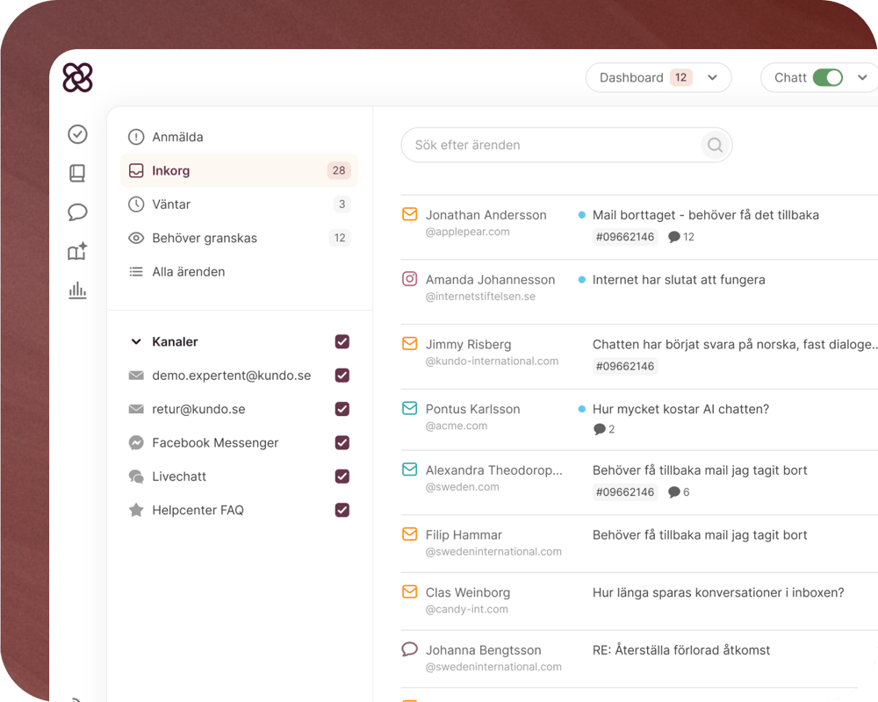Click the Livechatt bubbles icon

(136, 476)
